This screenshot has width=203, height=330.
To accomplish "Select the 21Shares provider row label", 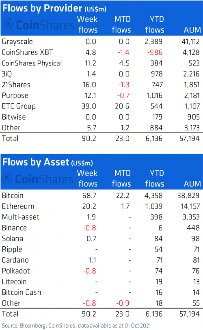I will point(16,85).
